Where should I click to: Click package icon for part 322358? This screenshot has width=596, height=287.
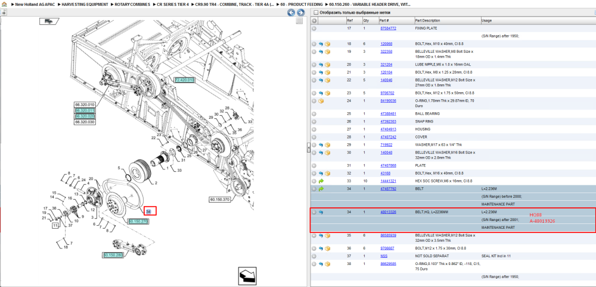[x=327, y=52]
